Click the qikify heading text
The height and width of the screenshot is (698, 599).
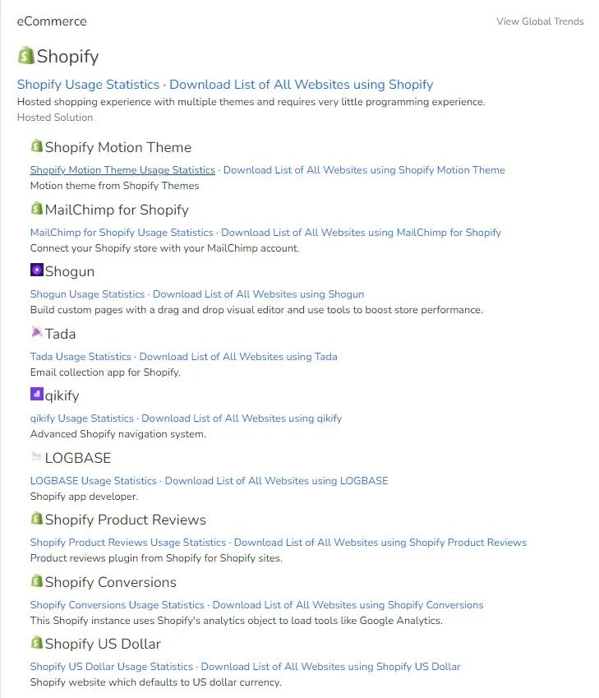click(62, 395)
